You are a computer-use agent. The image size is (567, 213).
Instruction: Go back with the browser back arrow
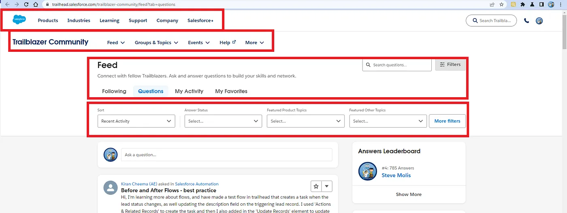point(7,4)
